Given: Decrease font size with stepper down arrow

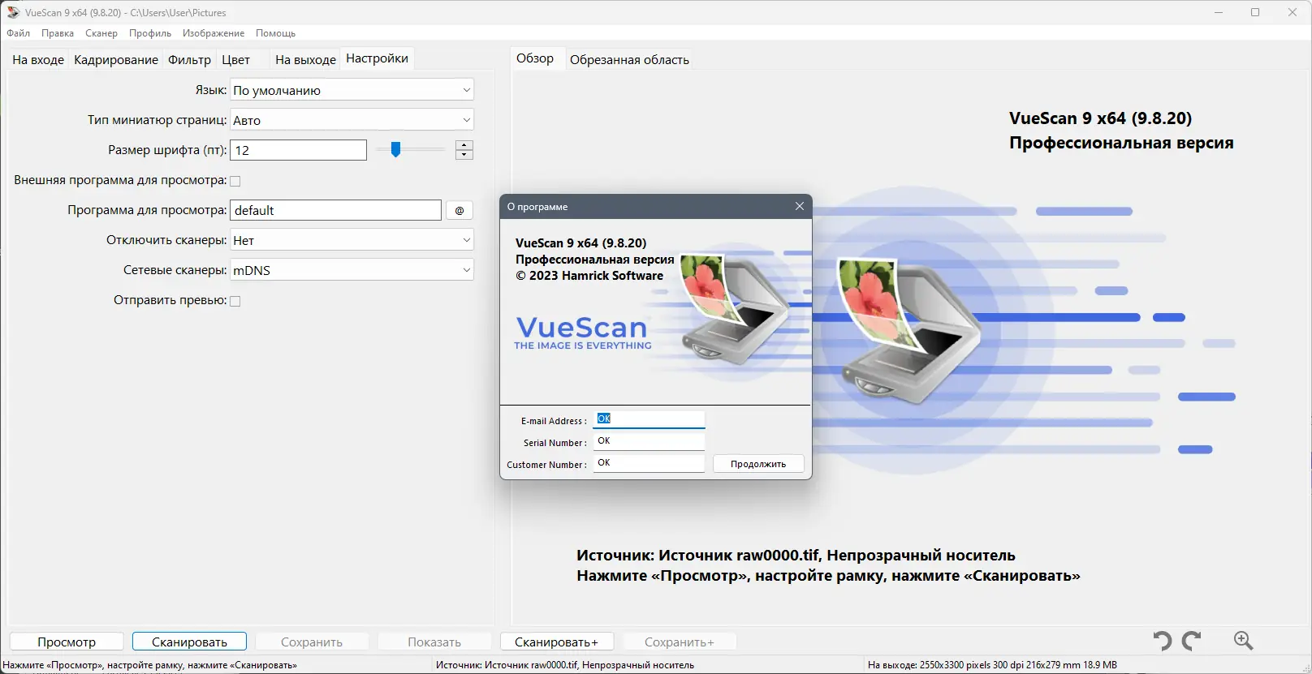Looking at the screenshot, I should (x=464, y=155).
